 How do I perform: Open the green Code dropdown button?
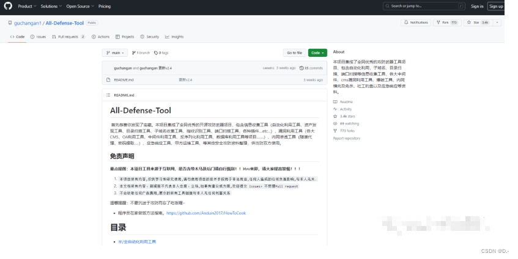point(317,53)
